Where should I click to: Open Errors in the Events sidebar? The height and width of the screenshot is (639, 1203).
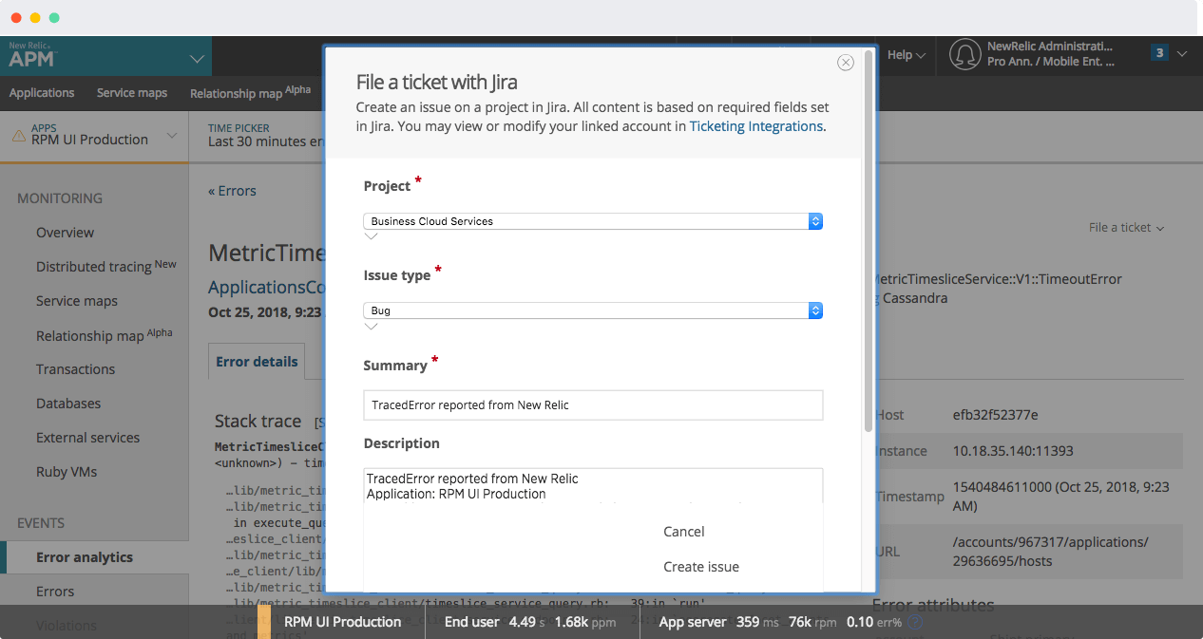click(55, 592)
